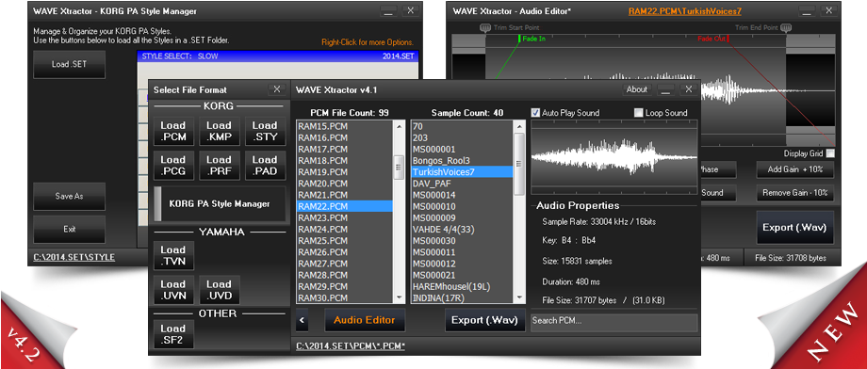
Task: Select RAM30.PCM in the PCM list
Action: click(345, 297)
